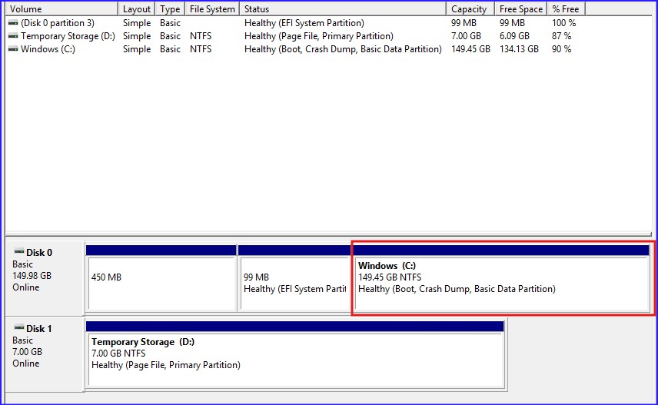Click Basic type cell of Temporary Storage row
Viewport: 658px width, 405px height.
click(170, 36)
